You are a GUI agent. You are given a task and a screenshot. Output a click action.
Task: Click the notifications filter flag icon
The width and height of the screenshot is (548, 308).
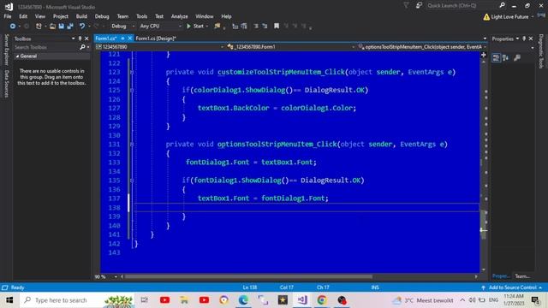pyautogui.click(x=406, y=6)
